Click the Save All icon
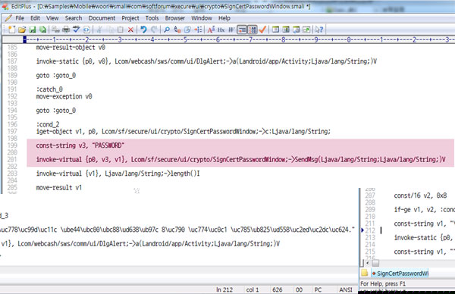The image size is (455, 294). click(x=42, y=30)
